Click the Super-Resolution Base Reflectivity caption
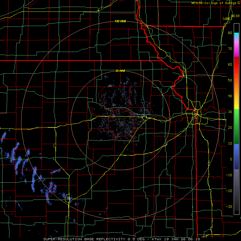Image resolution: width=241 pixels, height=241 pixels. 84,239
